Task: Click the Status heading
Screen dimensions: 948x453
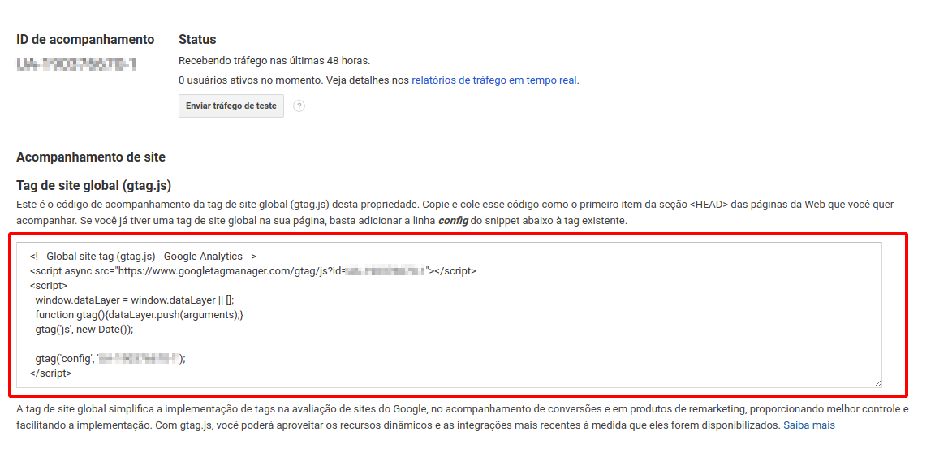Action: coord(198,40)
